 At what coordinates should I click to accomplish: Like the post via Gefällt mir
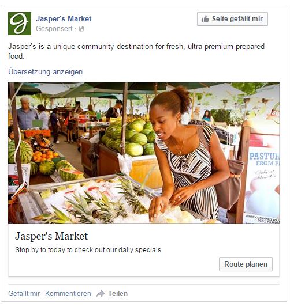click(x=24, y=294)
